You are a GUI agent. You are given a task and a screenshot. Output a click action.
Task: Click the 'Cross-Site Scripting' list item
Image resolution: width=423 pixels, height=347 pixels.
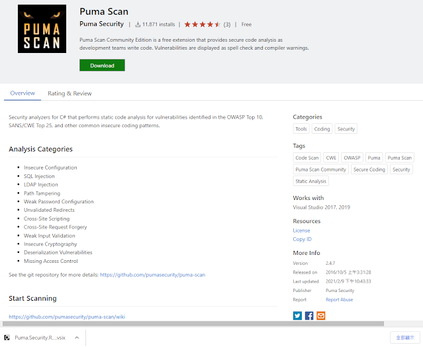46,219
